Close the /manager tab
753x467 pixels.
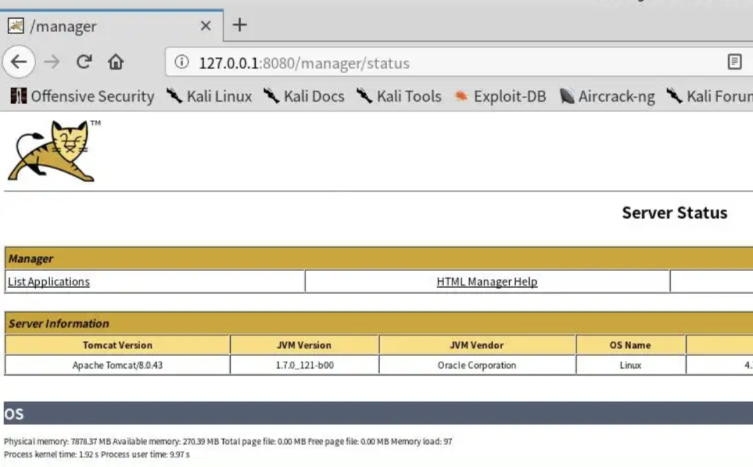(206, 26)
